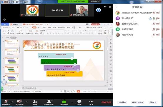Enter full screen via the expand icon
This screenshot has height=107, width=163.
pyautogui.click(x=110, y=7)
